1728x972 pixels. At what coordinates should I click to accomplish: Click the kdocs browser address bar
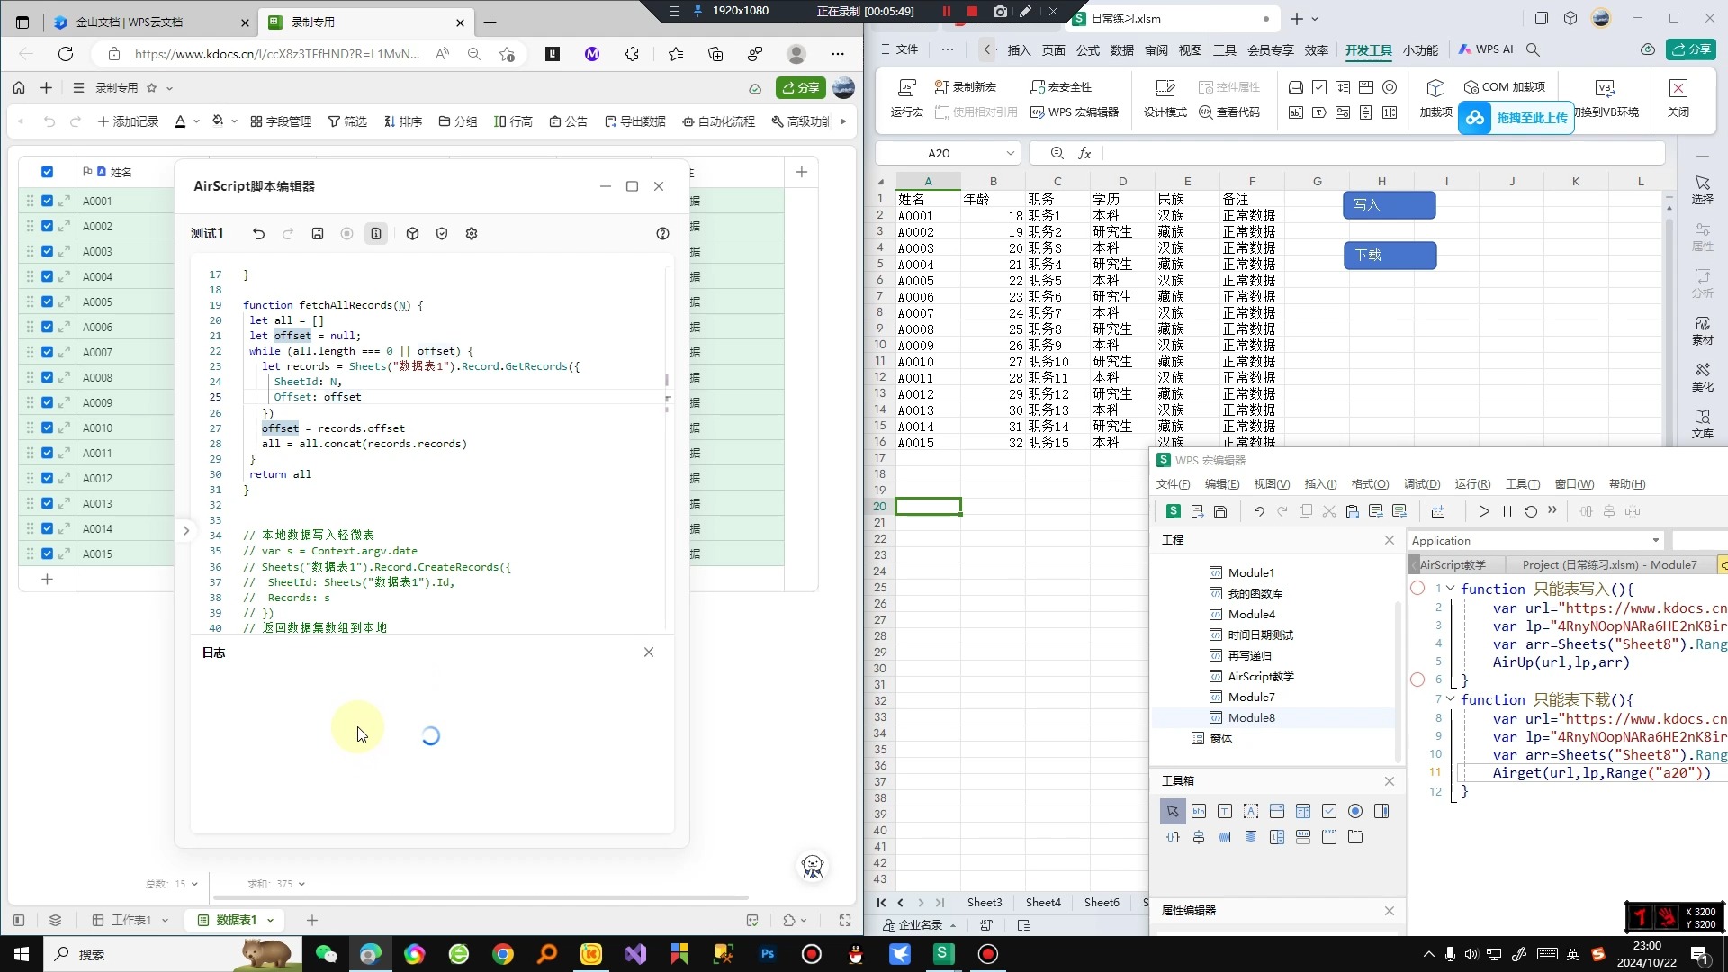[276, 54]
